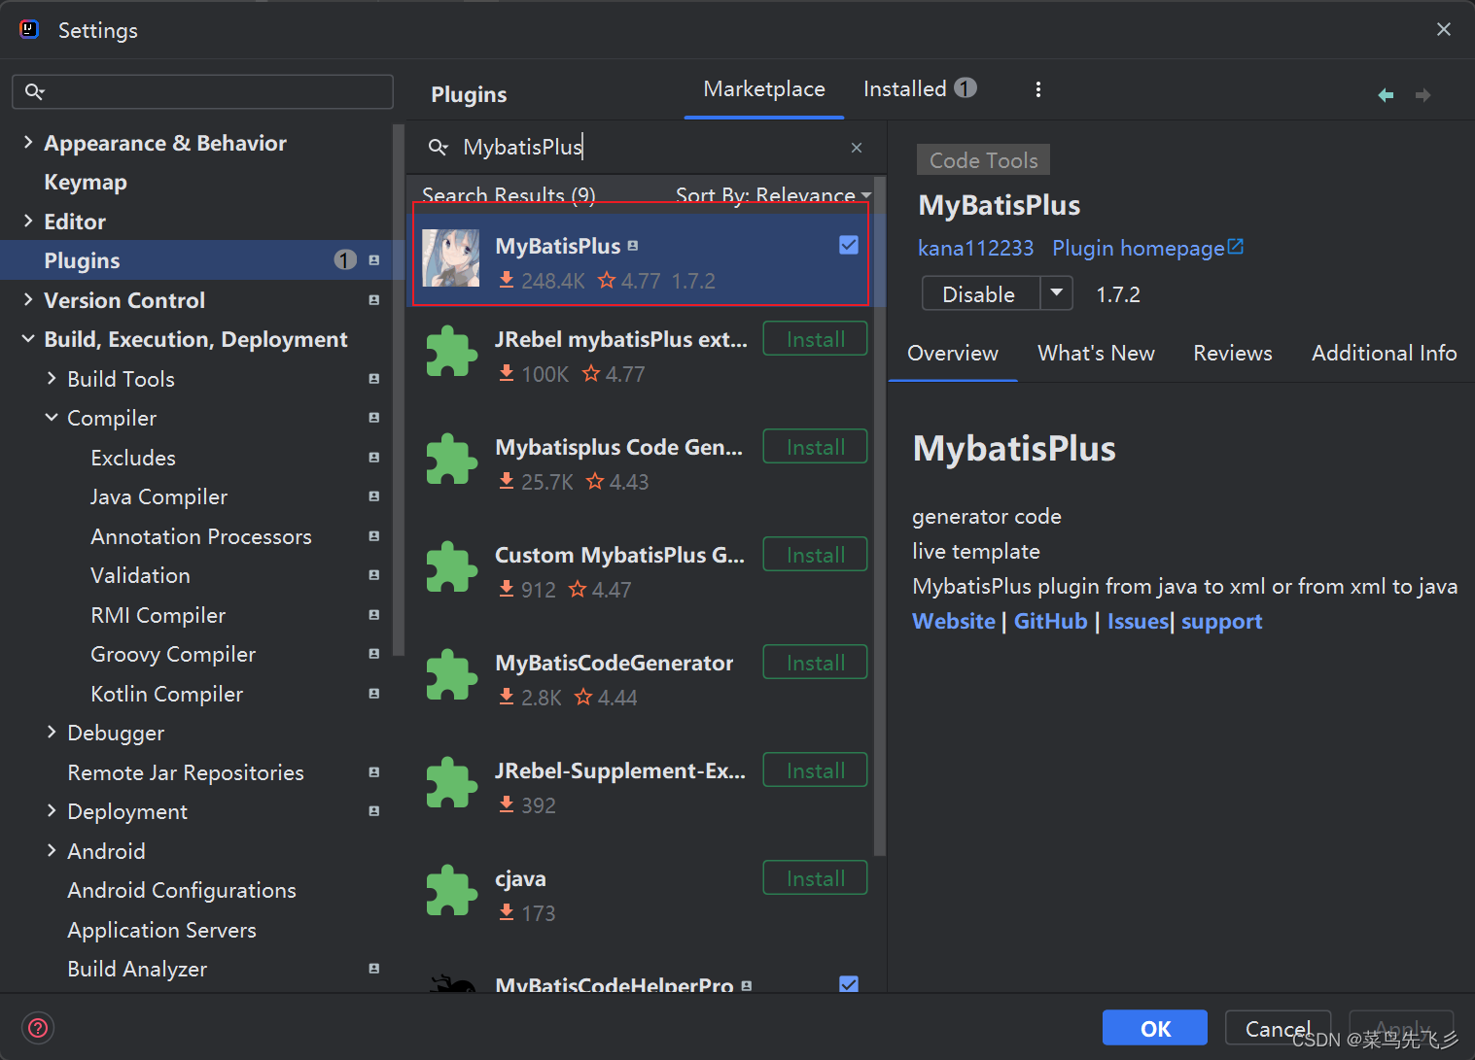
Task: Click the settings search input field
Action: (x=202, y=91)
